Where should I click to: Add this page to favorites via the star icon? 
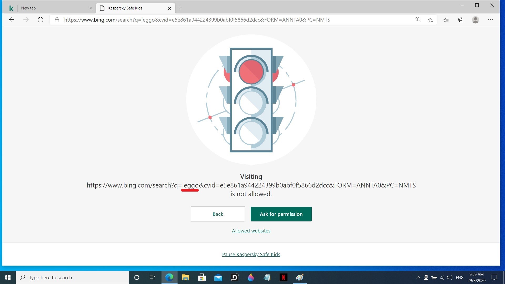coord(430,20)
